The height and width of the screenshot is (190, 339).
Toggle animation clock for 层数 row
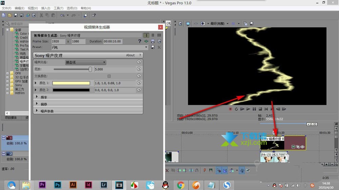point(139,69)
